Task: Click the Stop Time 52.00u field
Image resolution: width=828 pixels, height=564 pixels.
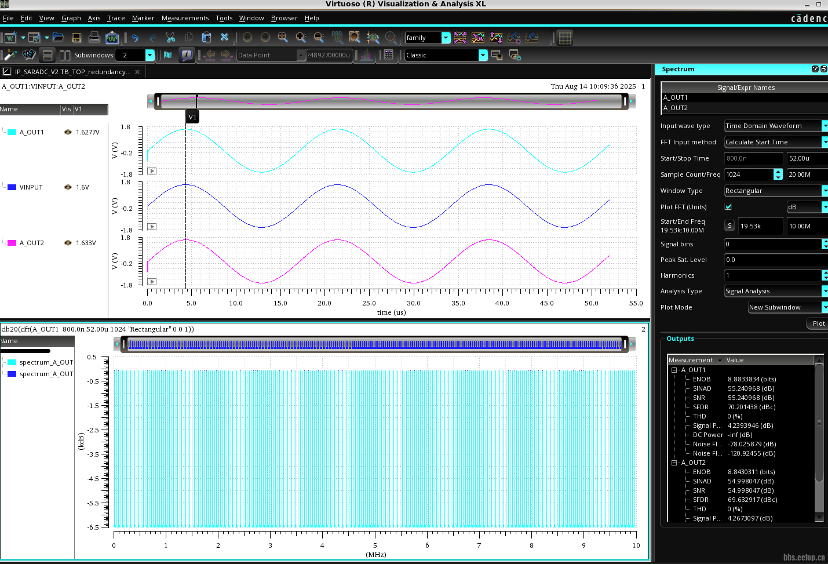Action: 807,158
